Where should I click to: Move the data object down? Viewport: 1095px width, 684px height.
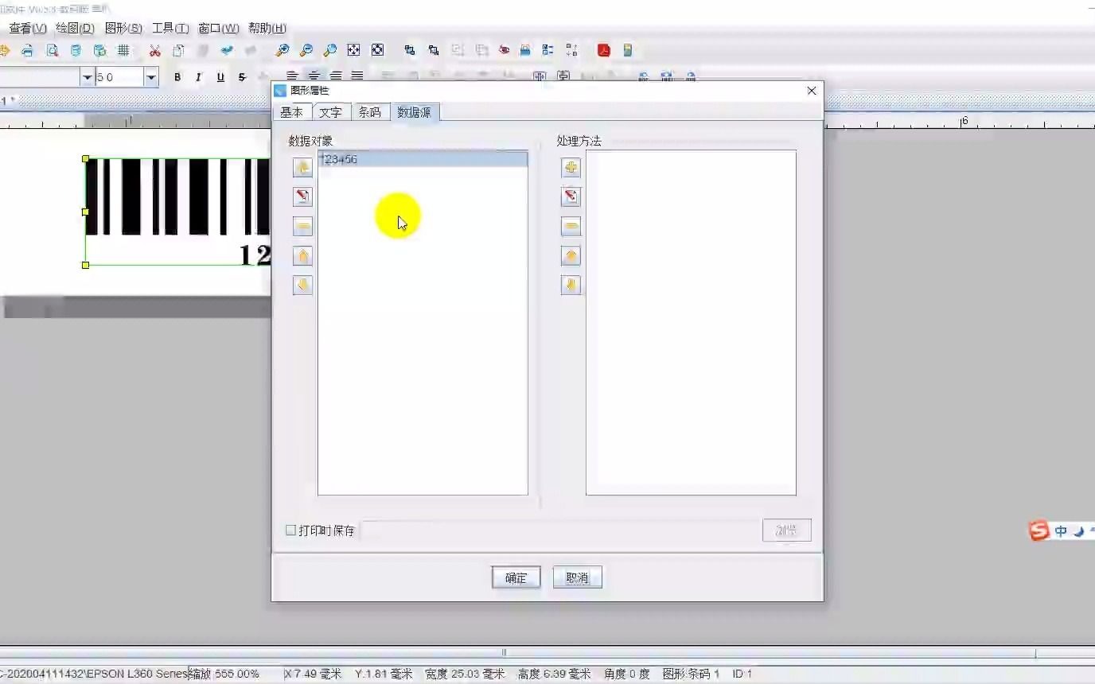click(x=302, y=285)
